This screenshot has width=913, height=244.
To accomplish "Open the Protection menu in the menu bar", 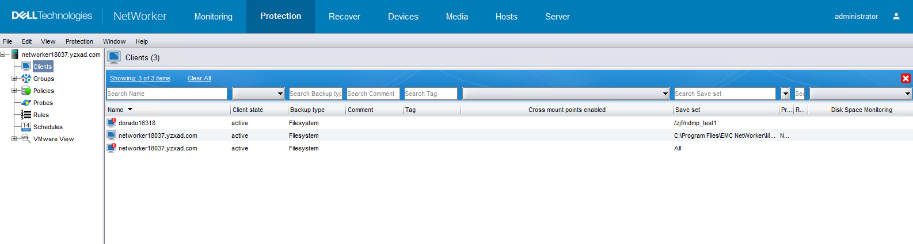I will (x=79, y=41).
